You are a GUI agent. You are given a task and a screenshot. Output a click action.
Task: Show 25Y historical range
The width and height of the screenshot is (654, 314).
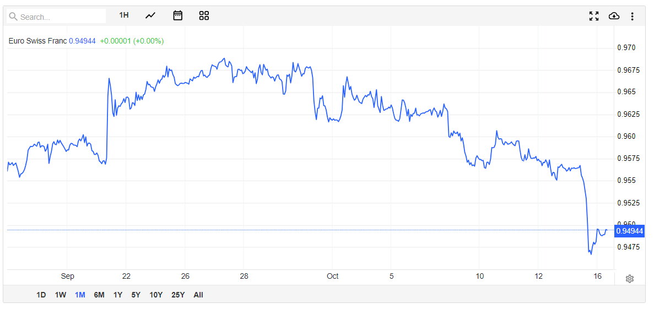pos(178,295)
